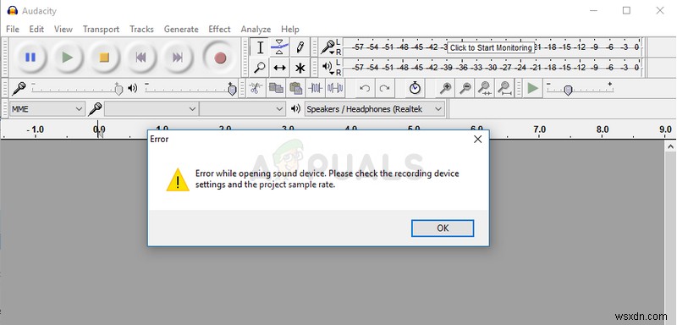Click the Redo arrow icon
Image resolution: width=677 pixels, height=325 pixels.
pyautogui.click(x=384, y=89)
